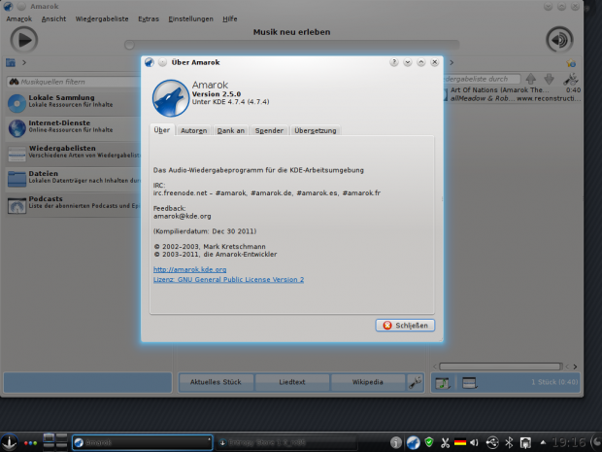602x452 pixels.
Task: Click the Amarok wolf logo in the dialog
Action: click(x=171, y=98)
